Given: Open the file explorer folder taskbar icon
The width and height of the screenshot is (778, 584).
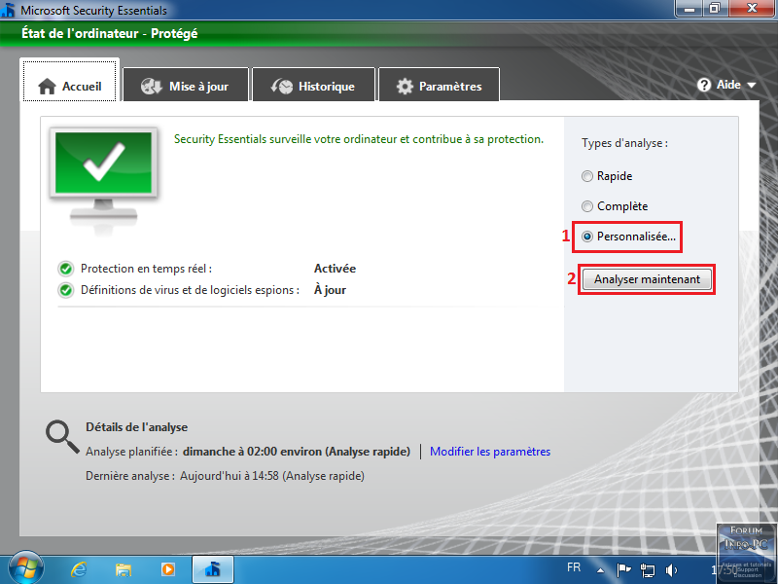Looking at the screenshot, I should [x=124, y=569].
